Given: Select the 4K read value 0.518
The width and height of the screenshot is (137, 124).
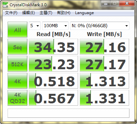Looking at the screenshot, I should [x=53, y=81].
